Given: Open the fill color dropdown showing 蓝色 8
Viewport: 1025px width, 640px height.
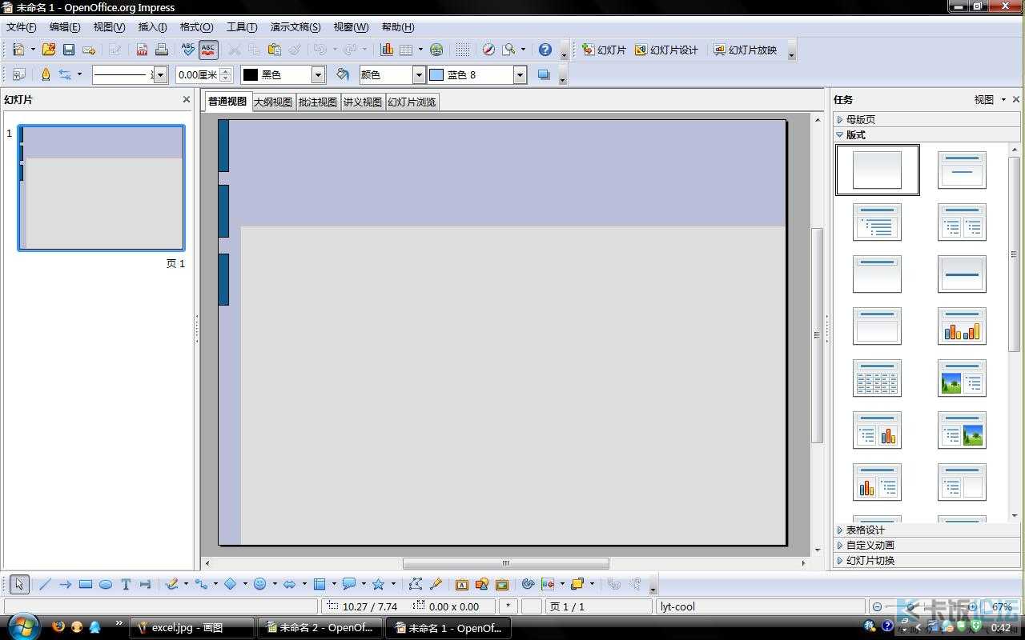Looking at the screenshot, I should coord(521,74).
